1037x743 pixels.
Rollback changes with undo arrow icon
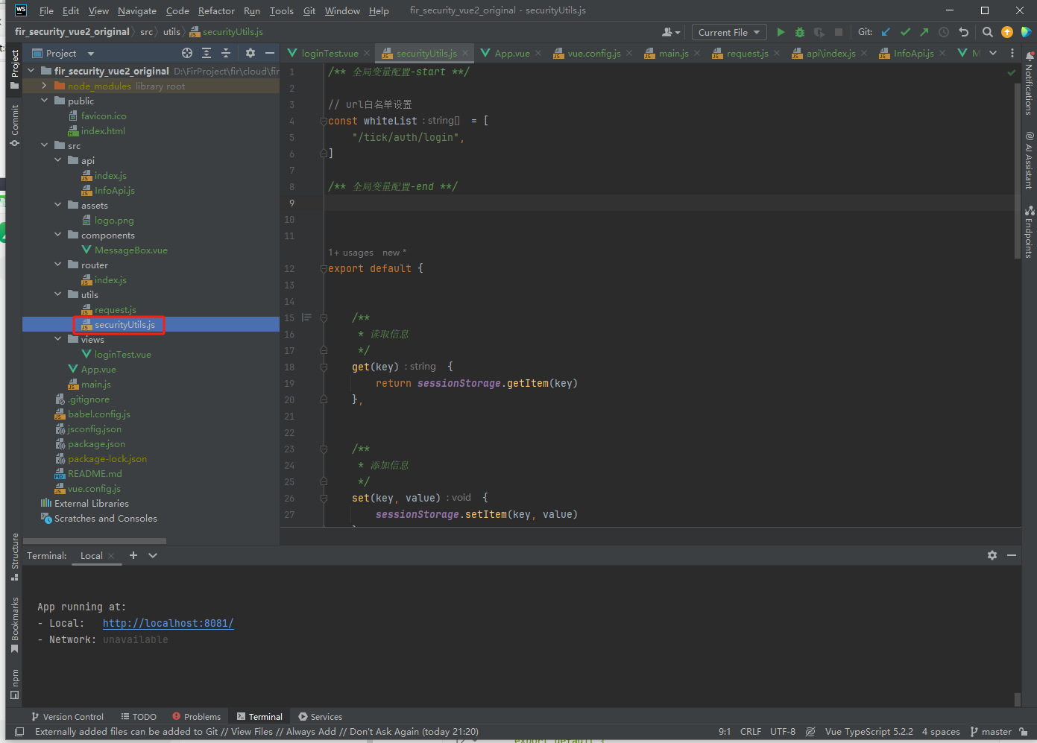pyautogui.click(x=963, y=32)
